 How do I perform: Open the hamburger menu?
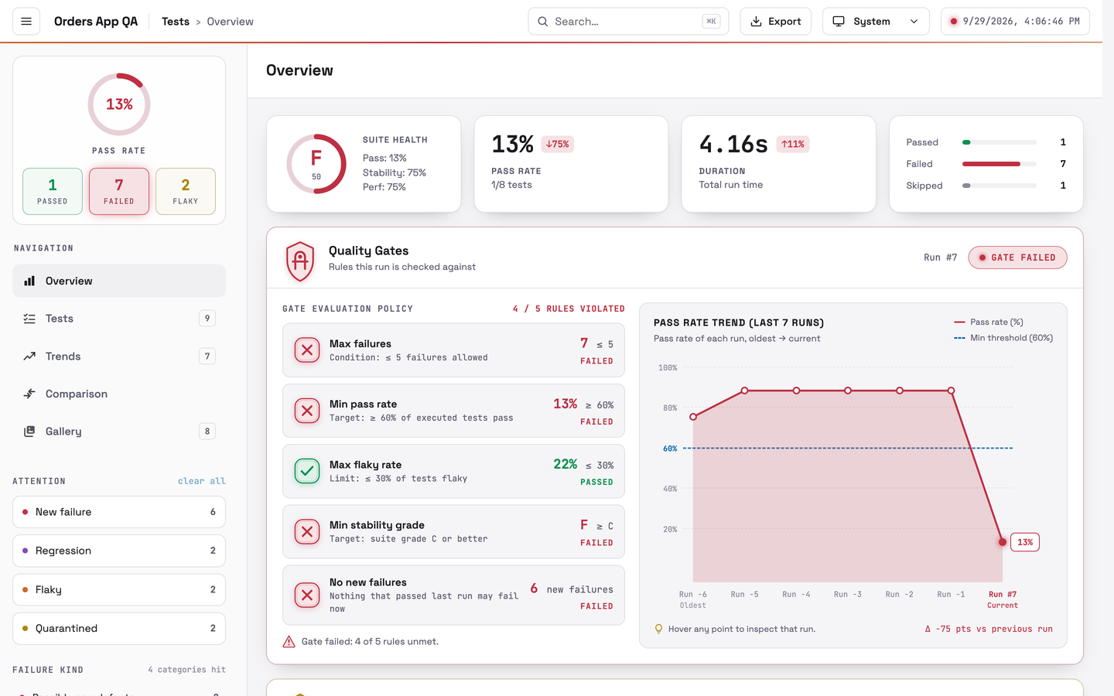click(26, 22)
